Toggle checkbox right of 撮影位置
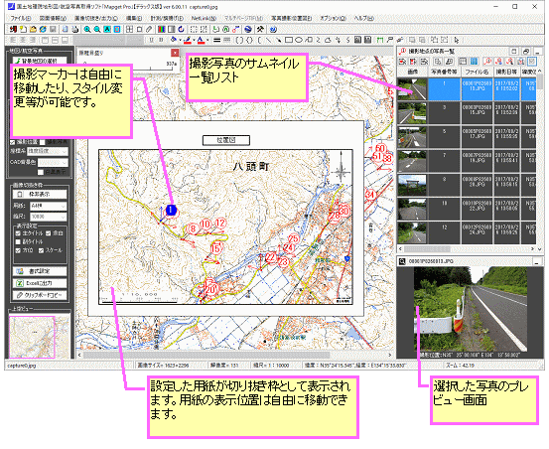This screenshot has width=549, height=449. pos(43,142)
